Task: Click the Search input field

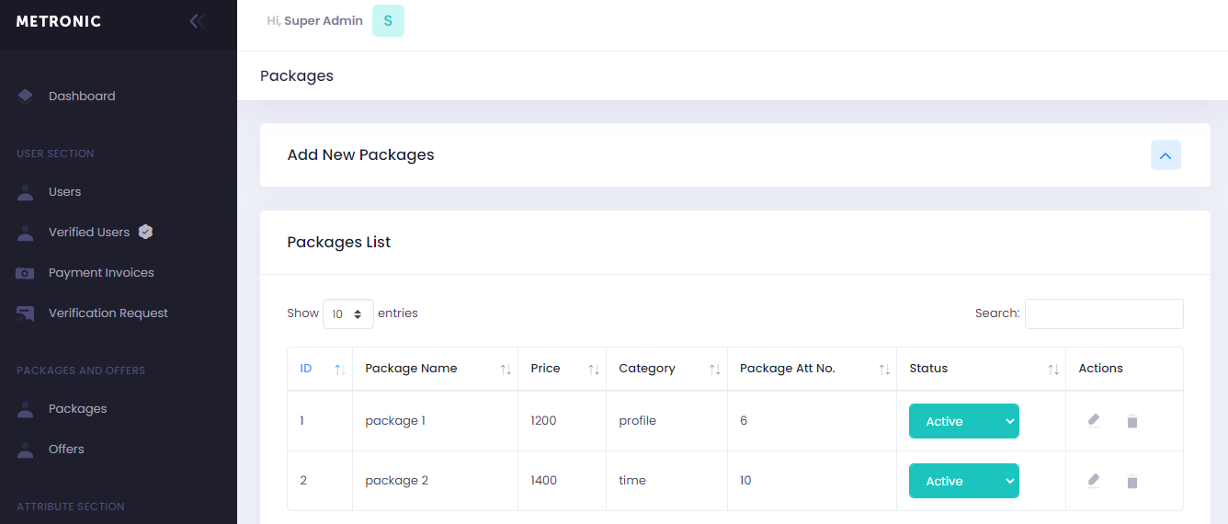Action: tap(1104, 313)
